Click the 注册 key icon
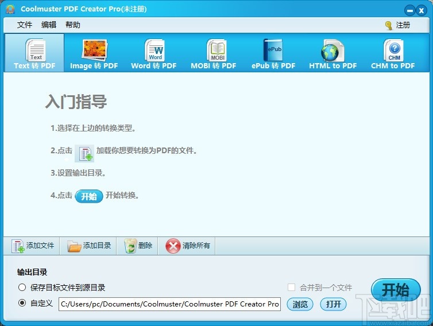 (389, 25)
